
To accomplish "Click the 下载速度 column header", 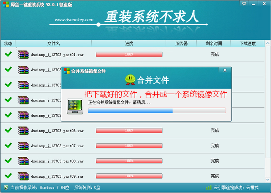I will click(x=248, y=43).
